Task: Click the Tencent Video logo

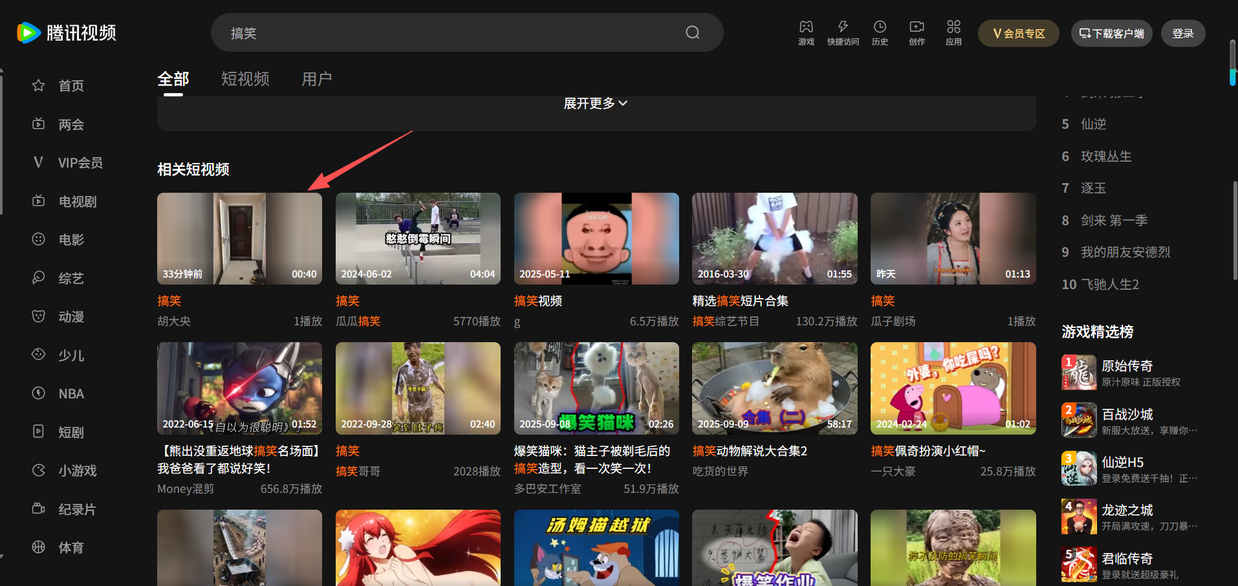Action: pos(67,32)
